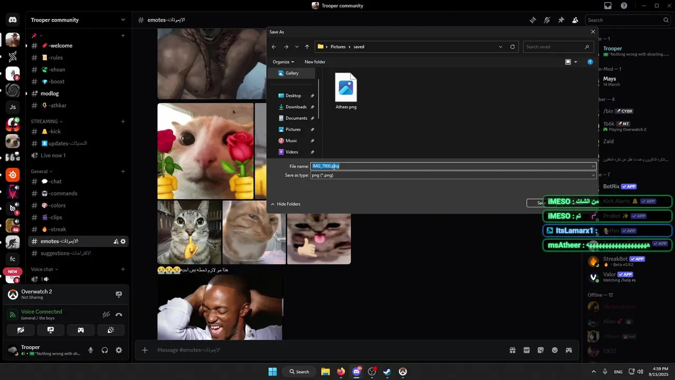675x380 pixels.
Task: Add channel to General category
Action: click(123, 172)
